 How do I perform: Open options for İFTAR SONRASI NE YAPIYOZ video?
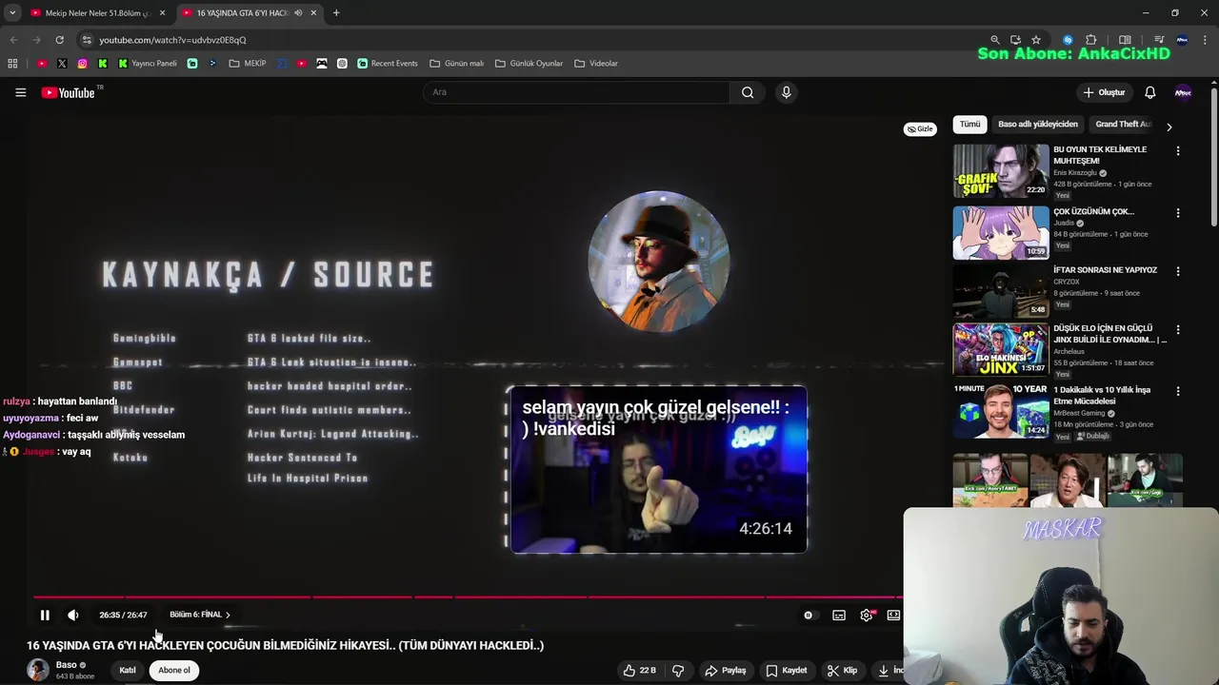1178,271
